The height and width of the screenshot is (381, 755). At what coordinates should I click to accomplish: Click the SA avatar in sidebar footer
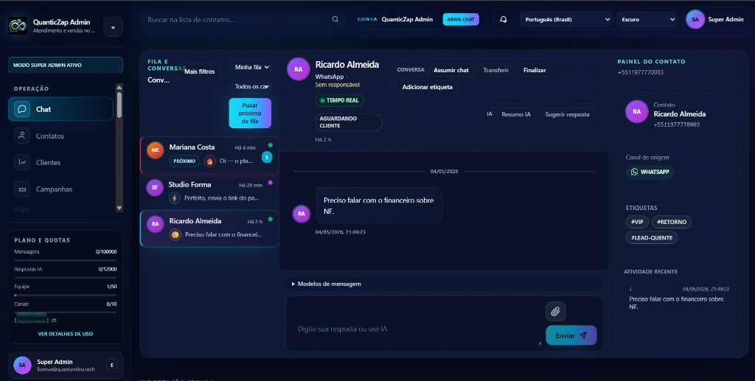coord(22,365)
